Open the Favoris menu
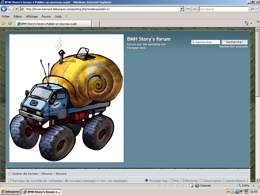The height and width of the screenshot is (195, 260). pyautogui.click(x=46, y=17)
